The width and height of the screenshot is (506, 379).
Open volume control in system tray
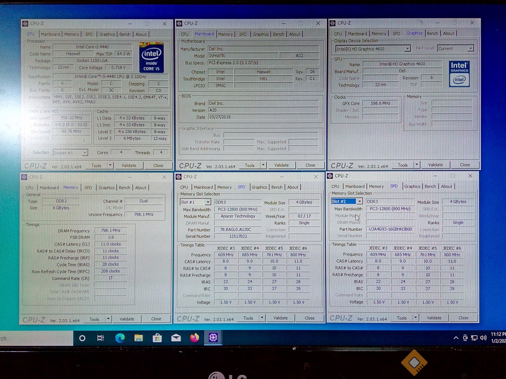click(483, 338)
